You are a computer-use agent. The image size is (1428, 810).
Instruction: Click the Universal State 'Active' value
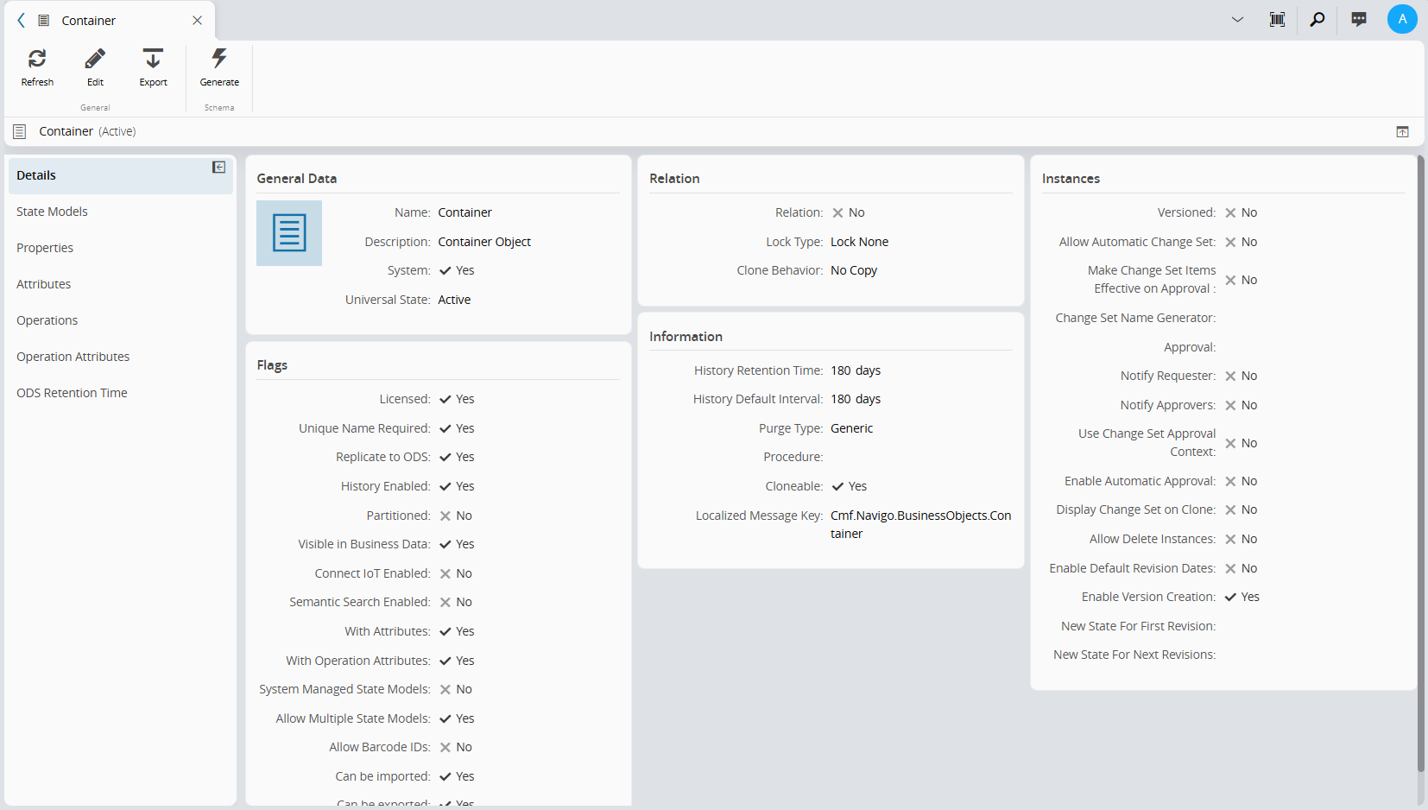tap(454, 300)
